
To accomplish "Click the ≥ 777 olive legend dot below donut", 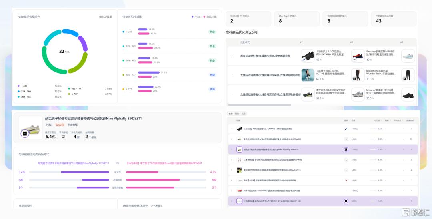I will [69, 94].
